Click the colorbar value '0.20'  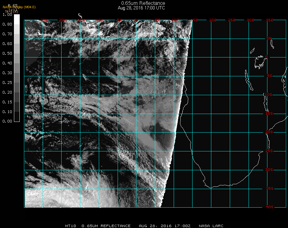coord(7,92)
